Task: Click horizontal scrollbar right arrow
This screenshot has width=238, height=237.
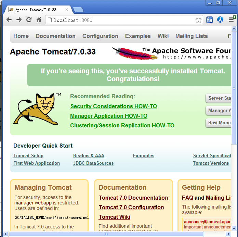Action: (x=228, y=234)
